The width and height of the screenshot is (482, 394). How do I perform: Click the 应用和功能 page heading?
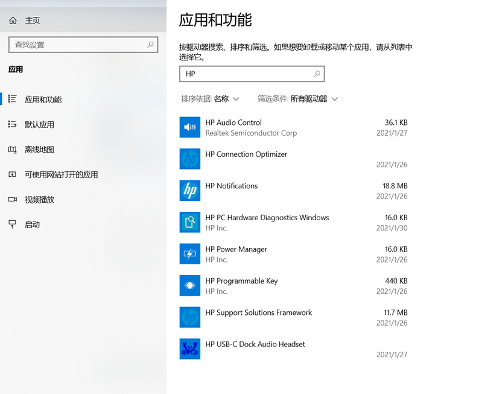point(215,20)
